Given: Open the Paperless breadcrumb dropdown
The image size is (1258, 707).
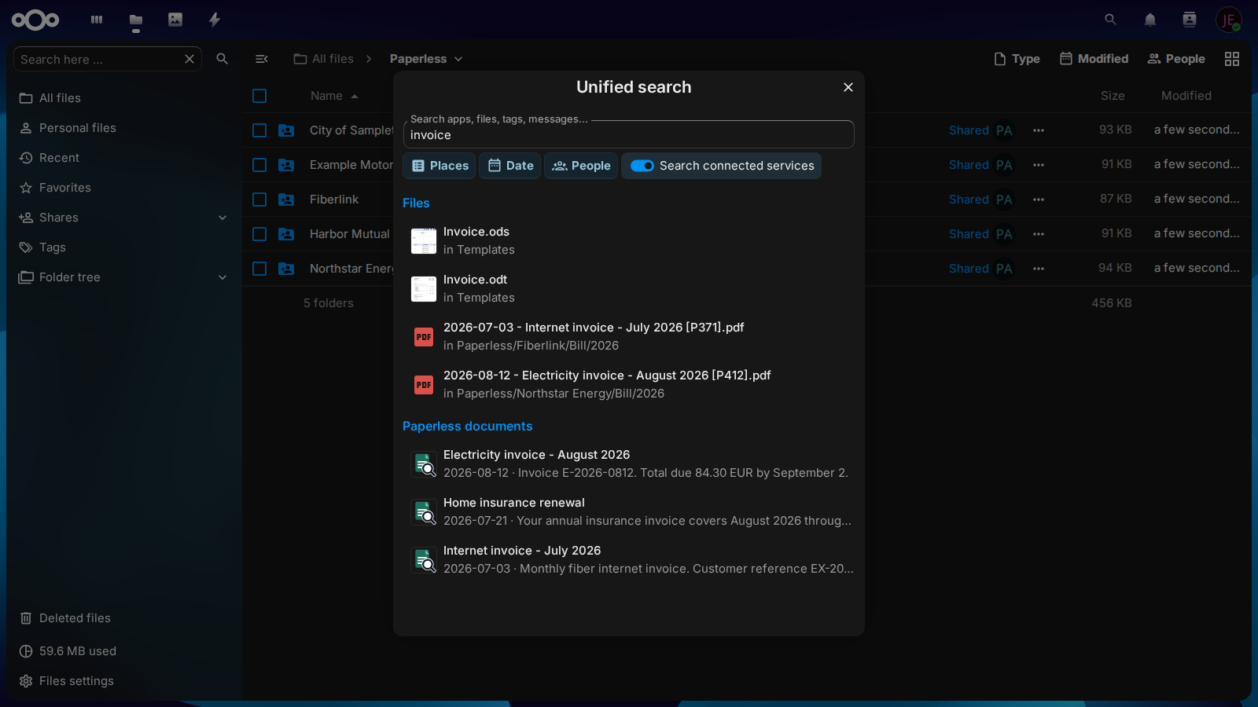Looking at the screenshot, I should [426, 59].
